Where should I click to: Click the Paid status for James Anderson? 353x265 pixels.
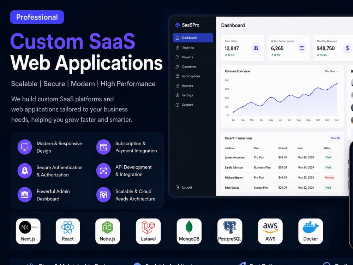tap(328, 158)
